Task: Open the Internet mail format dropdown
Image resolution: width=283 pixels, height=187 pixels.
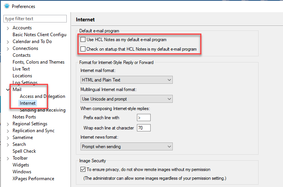Action: 127,80
